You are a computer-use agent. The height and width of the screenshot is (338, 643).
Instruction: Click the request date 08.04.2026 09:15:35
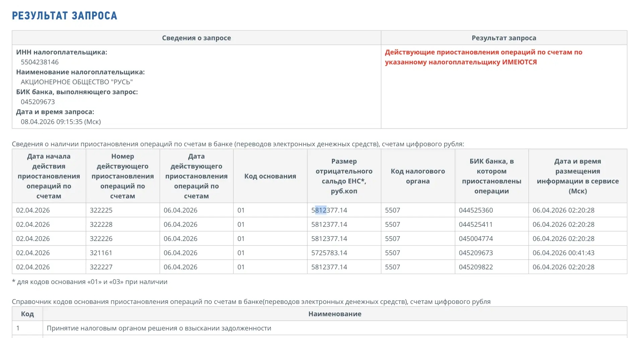tap(61, 122)
